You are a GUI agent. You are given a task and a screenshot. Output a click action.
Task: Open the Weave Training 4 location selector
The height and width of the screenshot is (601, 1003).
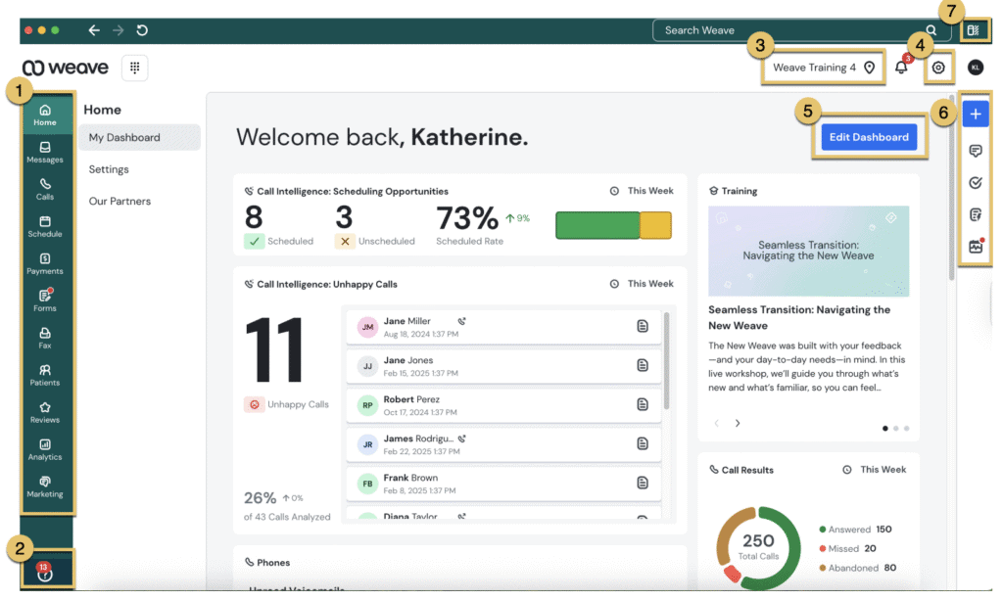tap(823, 68)
